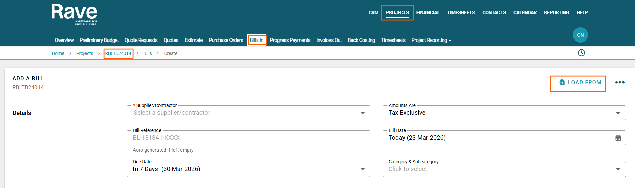Screen dimensions: 635x188
Task: Select the Progress Payments tab
Action: click(290, 40)
